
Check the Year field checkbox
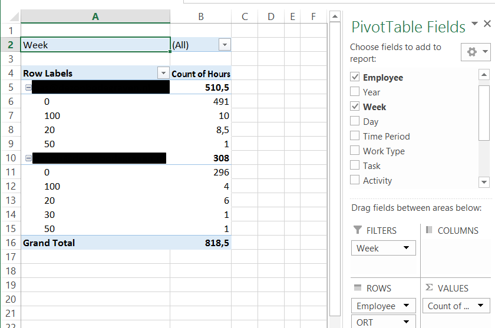click(355, 91)
